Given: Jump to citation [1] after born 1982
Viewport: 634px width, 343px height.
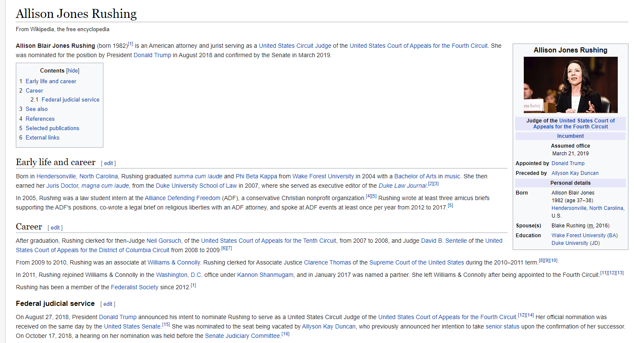Looking at the screenshot, I should tap(131, 44).
